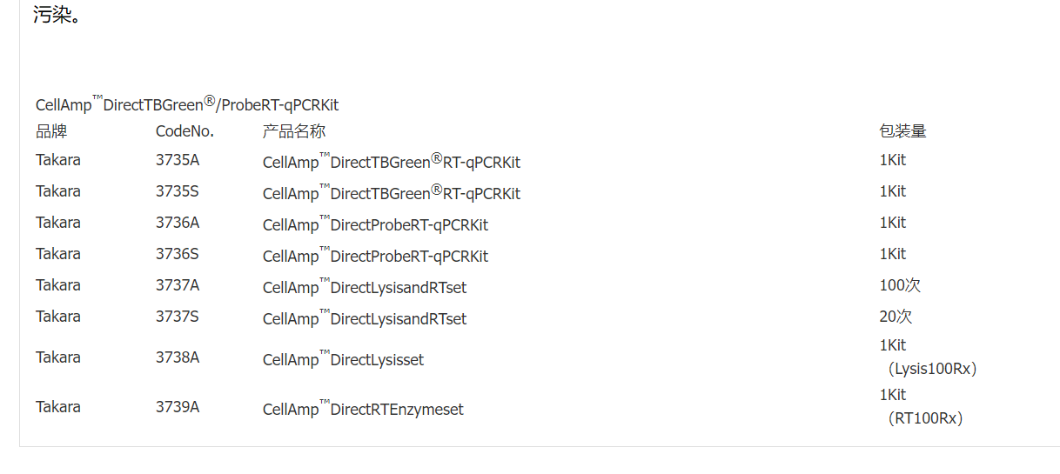Click the 品牌 column header

click(x=51, y=132)
